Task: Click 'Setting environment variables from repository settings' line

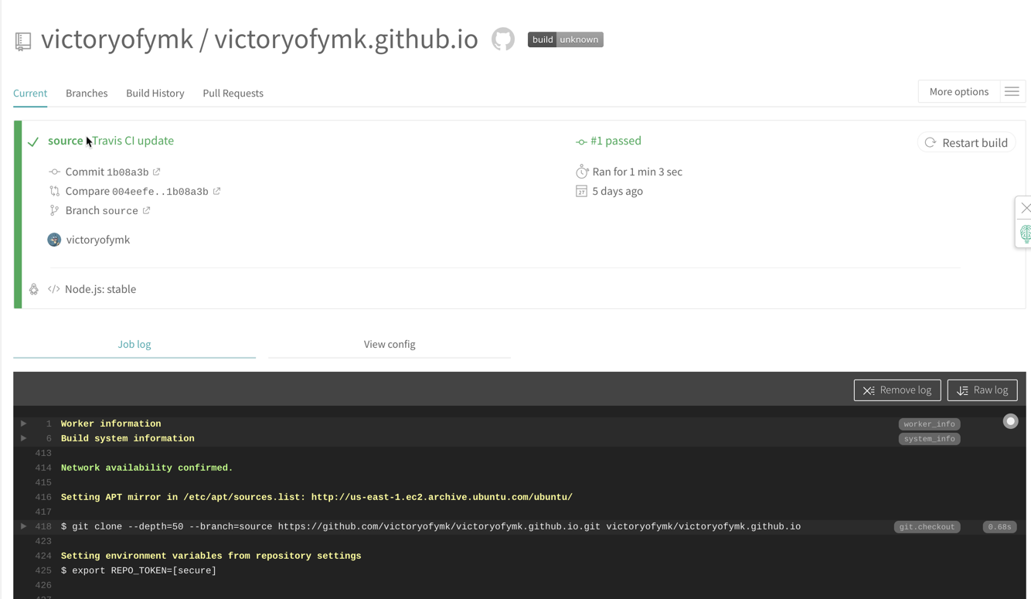Action: 211,556
